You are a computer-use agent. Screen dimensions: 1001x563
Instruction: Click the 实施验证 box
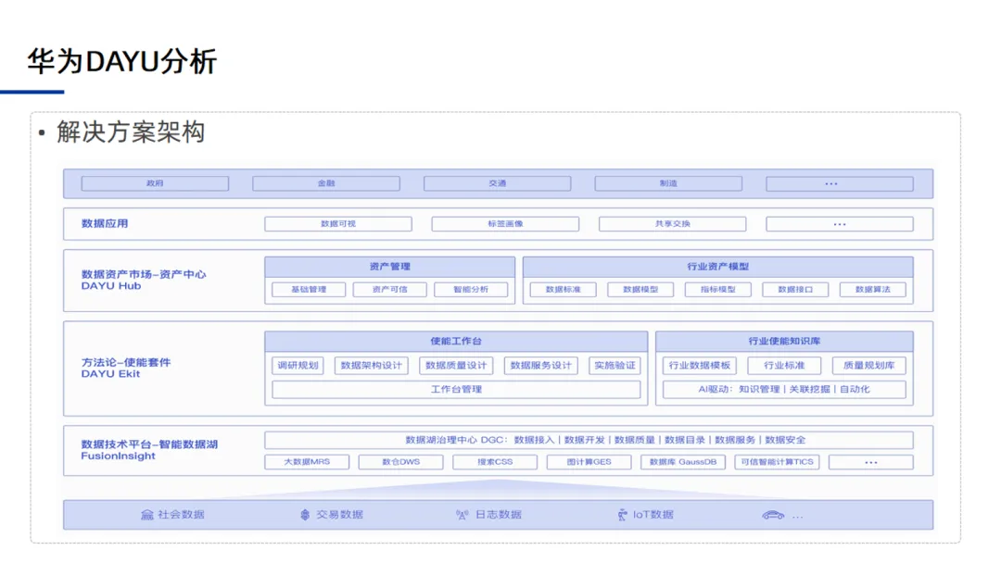615,366
